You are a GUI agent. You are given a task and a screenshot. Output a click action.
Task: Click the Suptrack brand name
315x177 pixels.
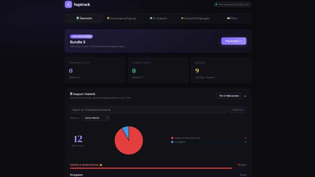[82, 5]
